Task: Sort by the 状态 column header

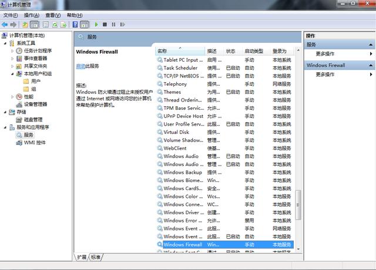Action: coord(233,51)
